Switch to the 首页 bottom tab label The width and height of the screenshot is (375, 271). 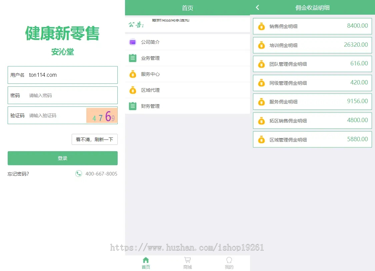146,267
